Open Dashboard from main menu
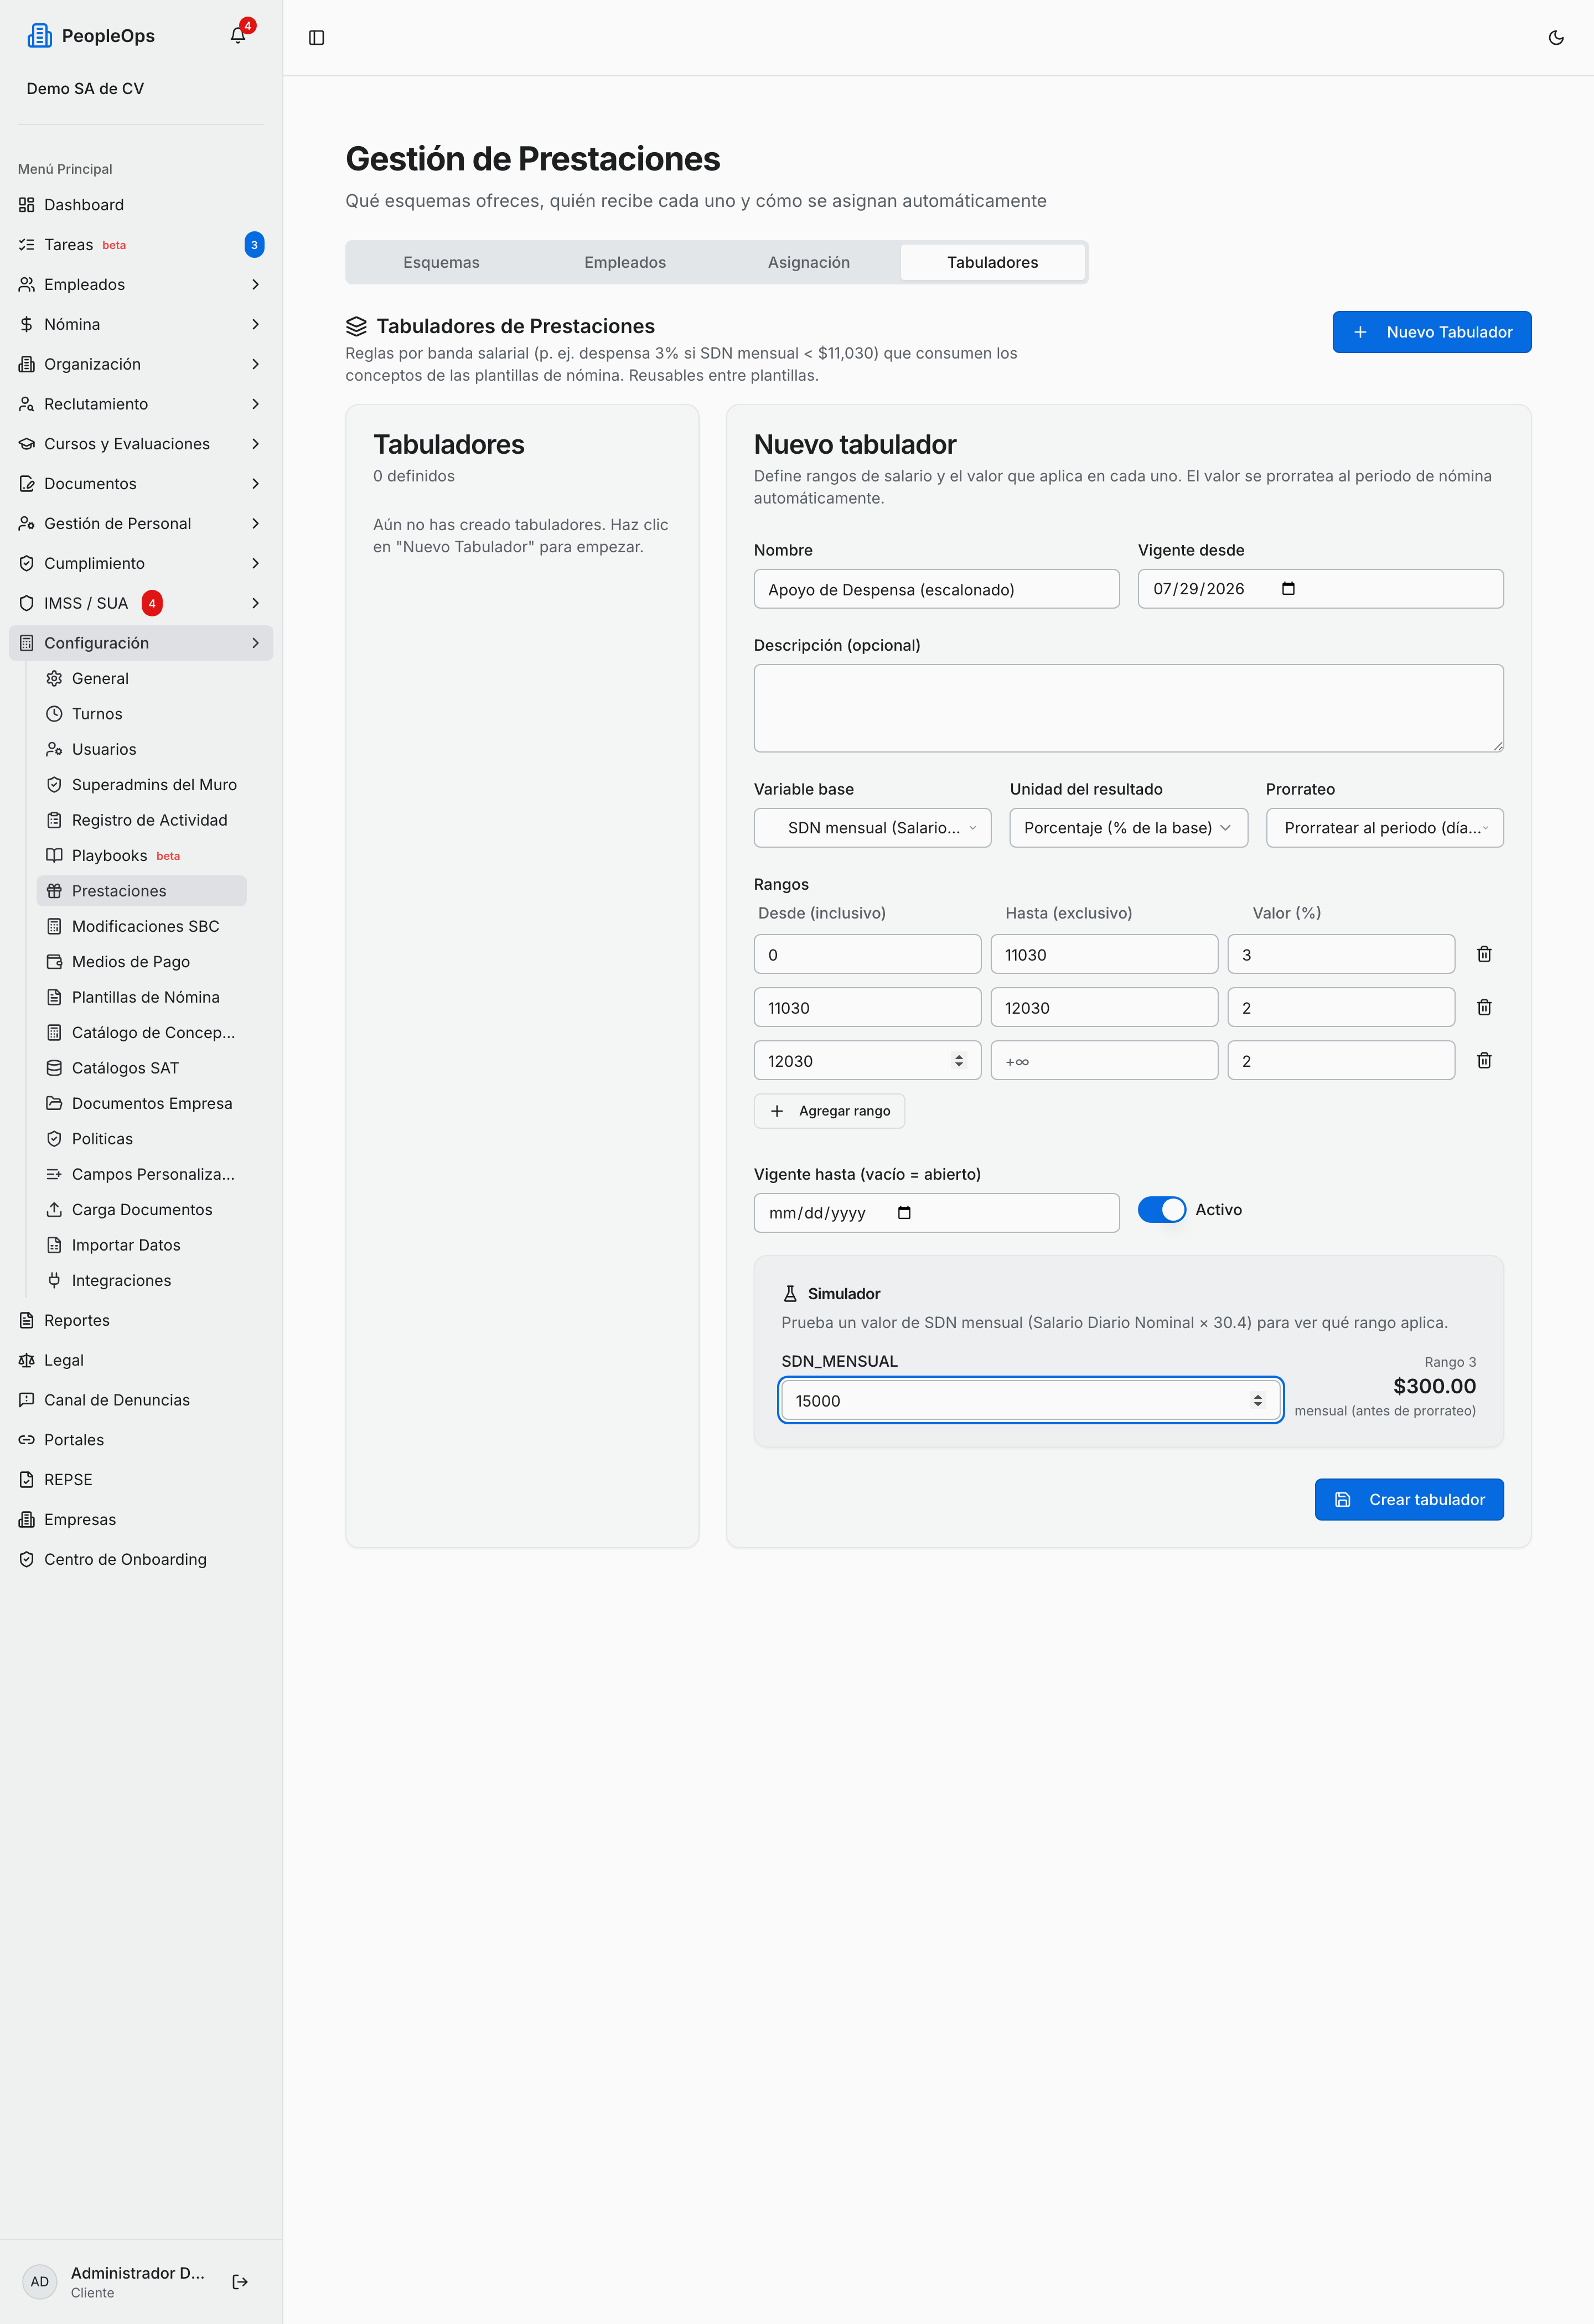The image size is (1594, 2324). tap(141, 205)
